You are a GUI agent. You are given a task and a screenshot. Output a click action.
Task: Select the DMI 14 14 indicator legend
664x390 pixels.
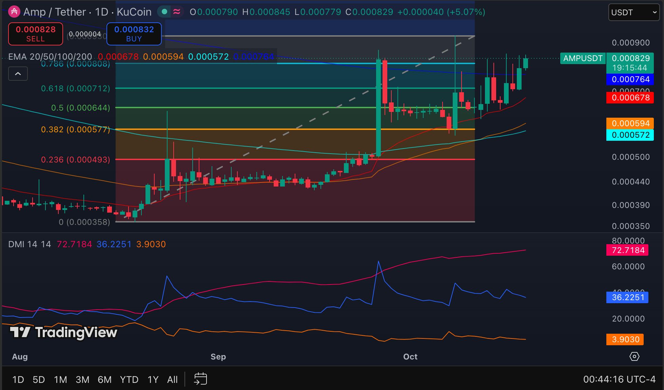[x=30, y=244]
